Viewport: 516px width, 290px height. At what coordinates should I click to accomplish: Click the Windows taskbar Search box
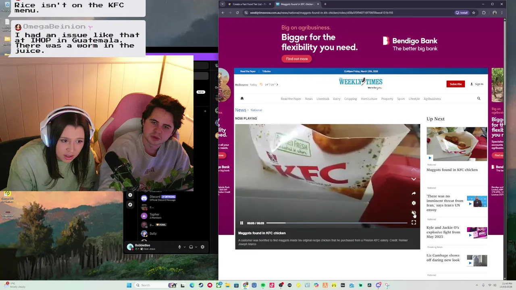155,285
